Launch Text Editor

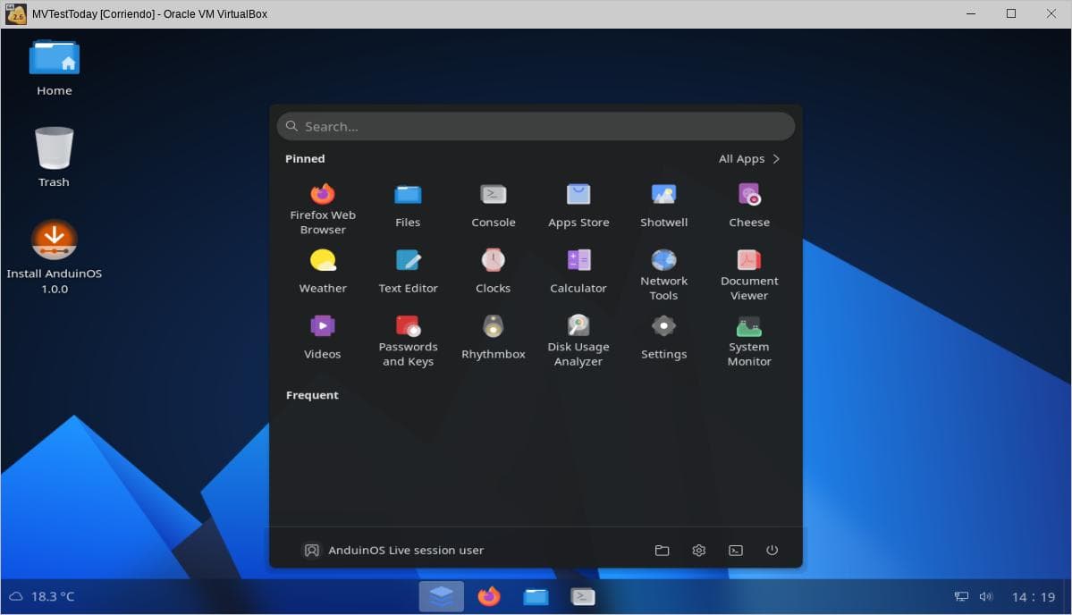click(x=408, y=271)
